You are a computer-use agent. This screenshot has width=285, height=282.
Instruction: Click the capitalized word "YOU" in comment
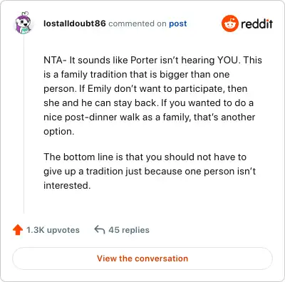228,60
